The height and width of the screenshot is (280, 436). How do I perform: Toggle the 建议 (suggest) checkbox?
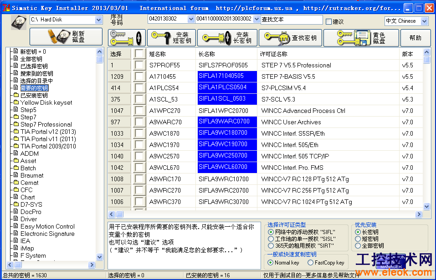(328, 22)
